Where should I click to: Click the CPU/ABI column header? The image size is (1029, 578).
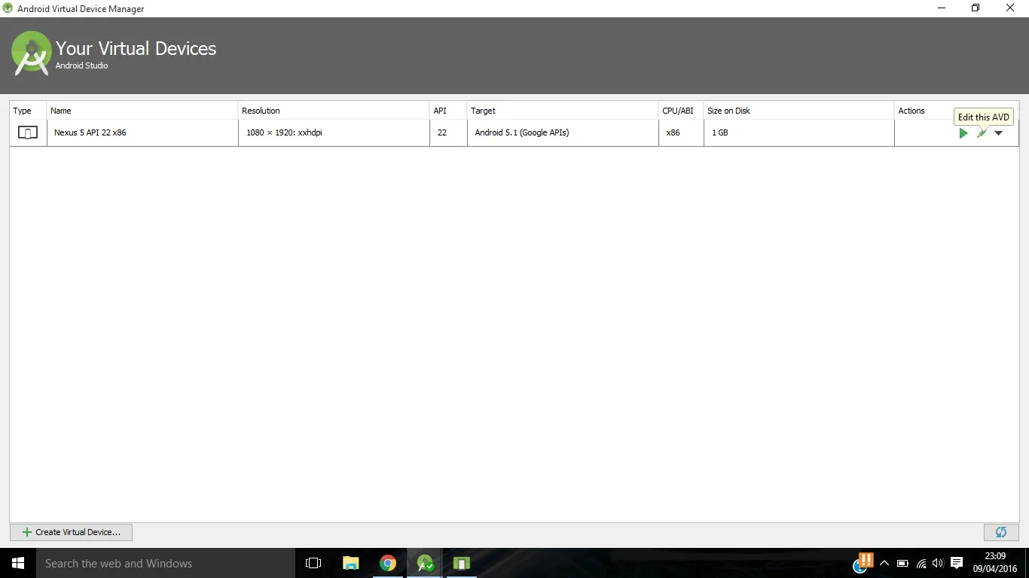click(x=681, y=111)
